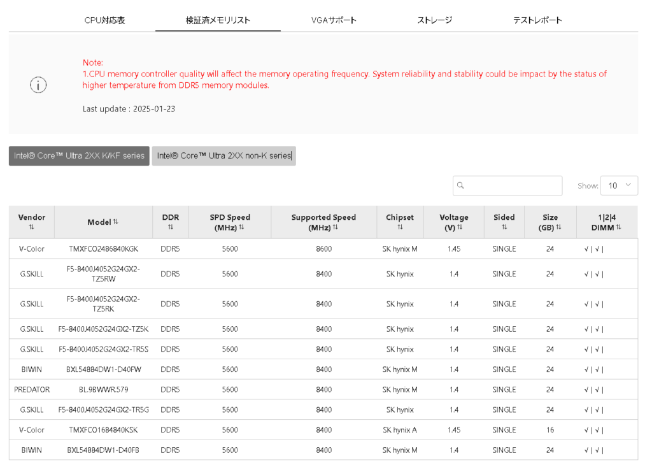Select Intel Core Ultra 2XX non-K series button

click(223, 156)
